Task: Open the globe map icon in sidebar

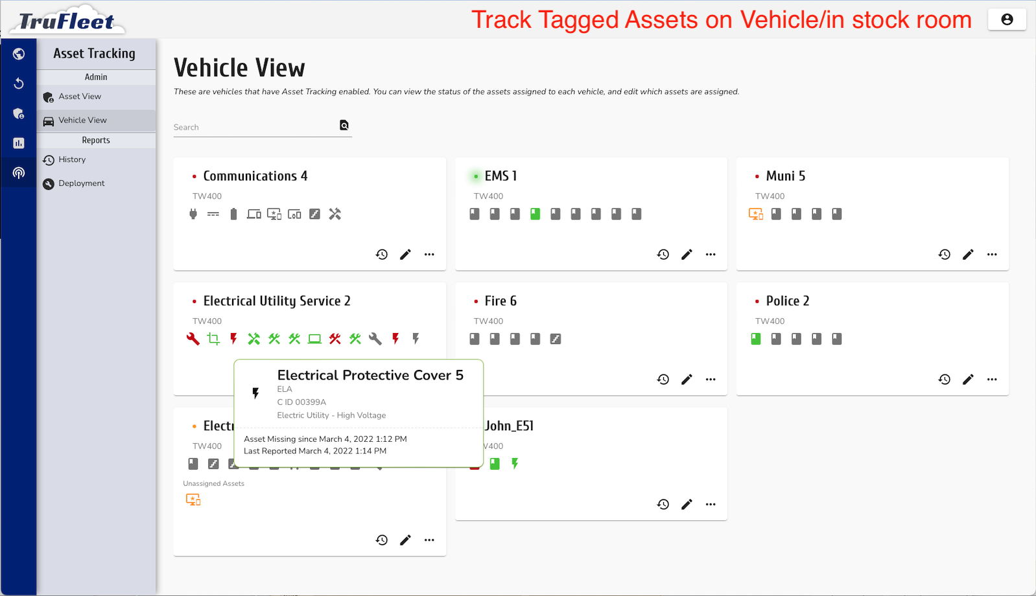Action: click(x=19, y=54)
